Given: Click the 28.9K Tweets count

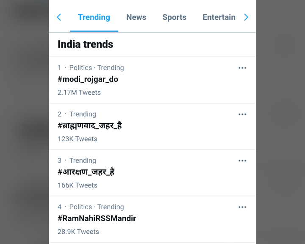Looking at the screenshot, I should pos(78,232).
